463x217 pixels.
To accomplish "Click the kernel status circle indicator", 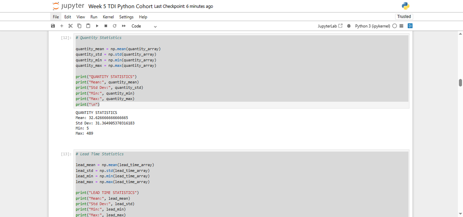I will 395,26.
